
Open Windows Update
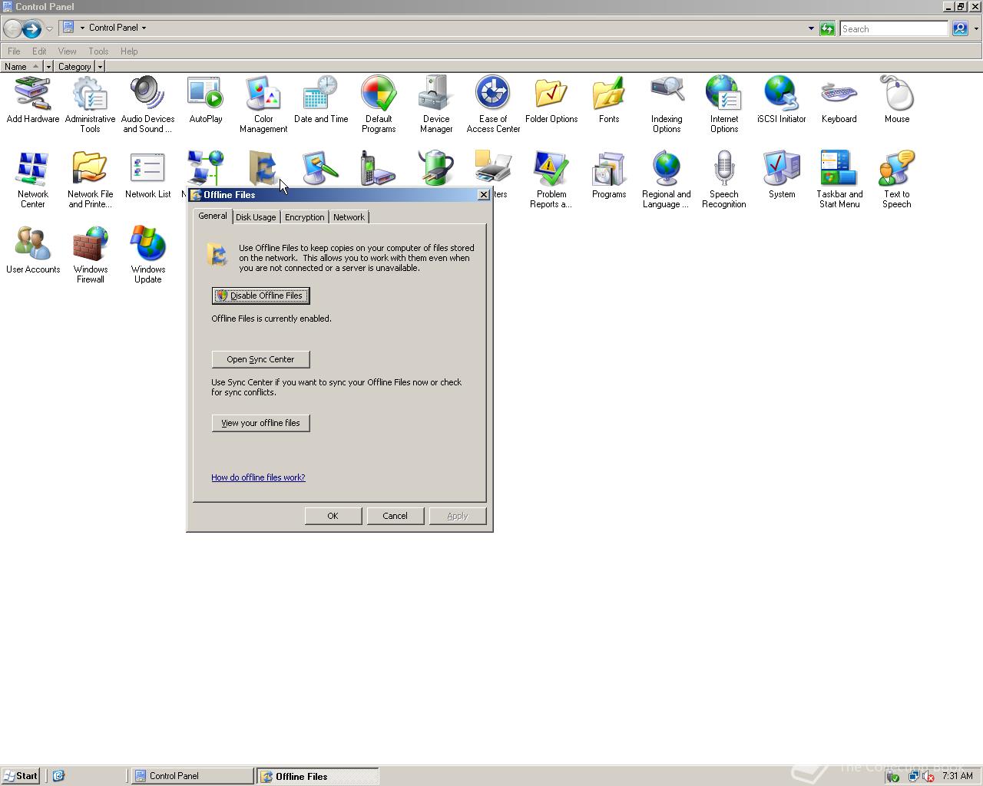pos(147,256)
